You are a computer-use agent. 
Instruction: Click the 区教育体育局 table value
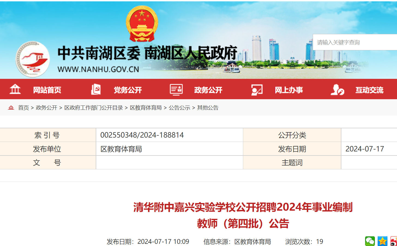click(x=121, y=149)
